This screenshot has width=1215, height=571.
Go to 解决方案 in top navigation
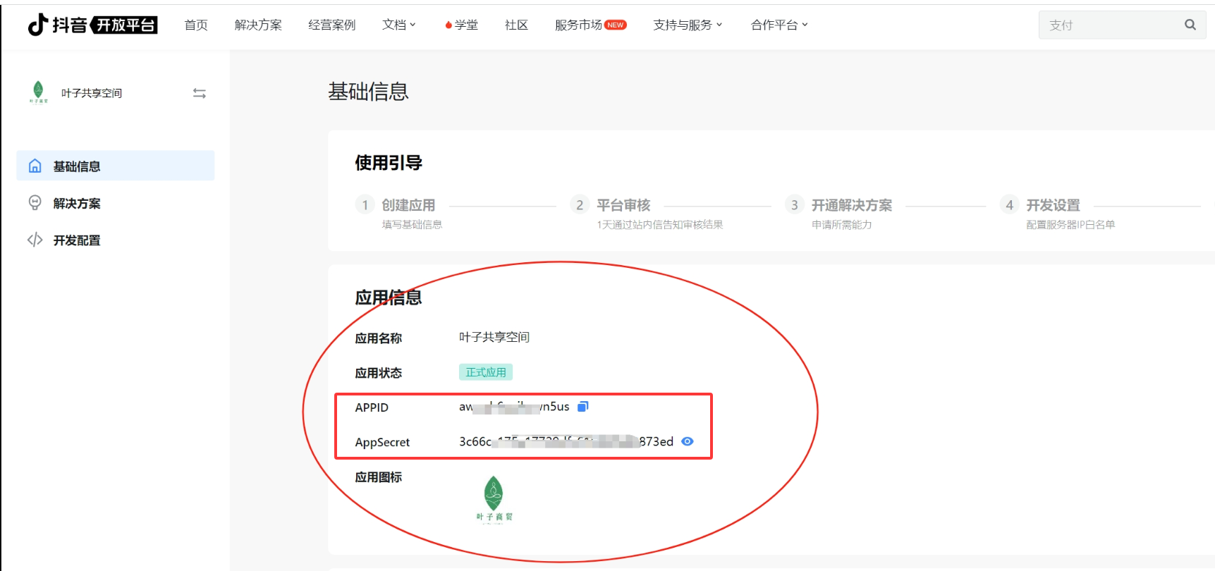click(x=258, y=25)
